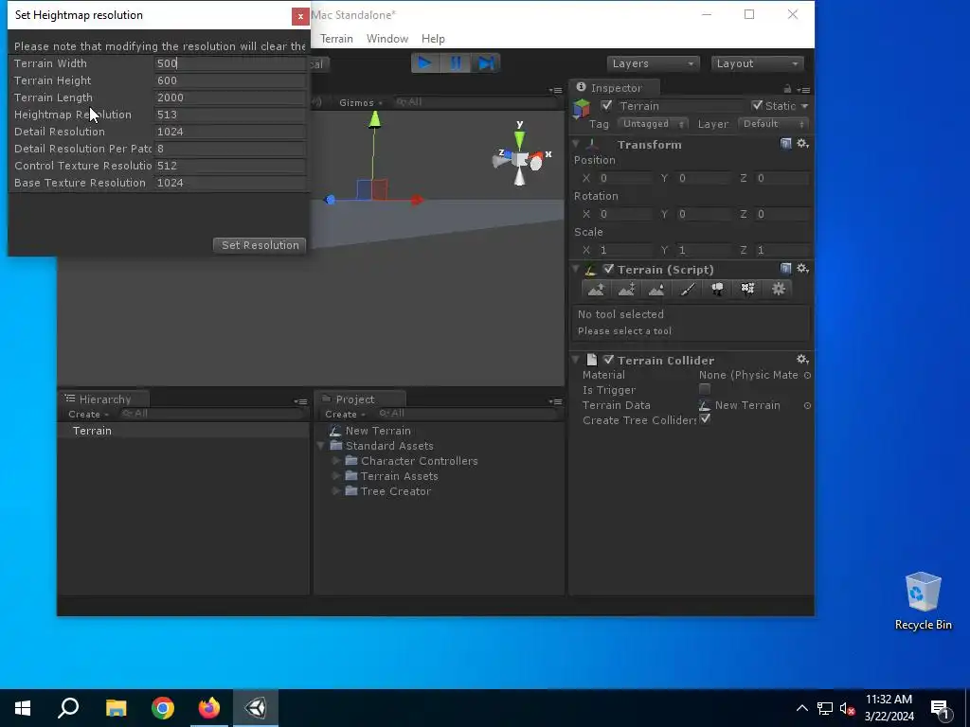Image resolution: width=970 pixels, height=727 pixels.
Task: Collapse the Transform component foldout
Action: [576, 144]
